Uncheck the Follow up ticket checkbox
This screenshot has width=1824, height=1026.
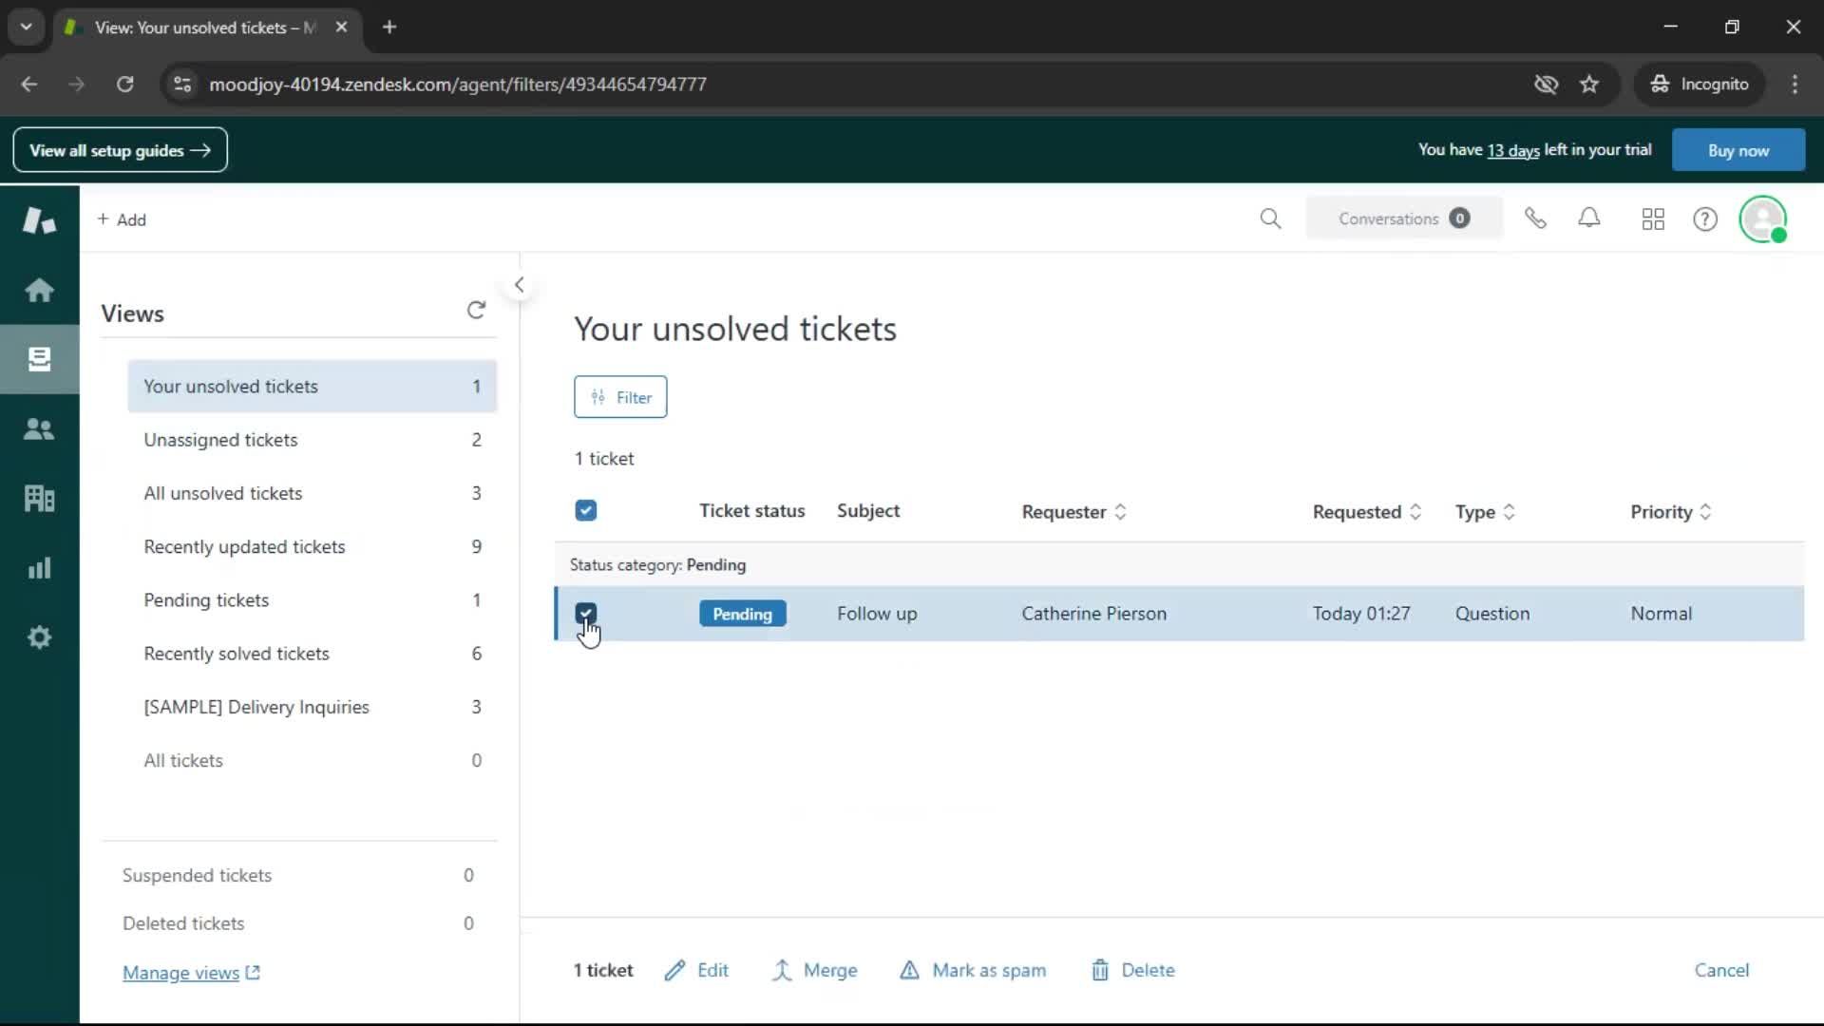(586, 614)
